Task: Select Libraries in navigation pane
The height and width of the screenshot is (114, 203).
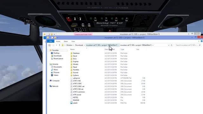Action: click(55, 64)
